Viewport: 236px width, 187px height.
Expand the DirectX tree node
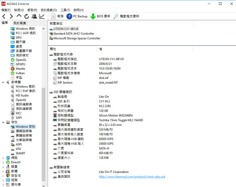pyautogui.click(x=3, y=162)
